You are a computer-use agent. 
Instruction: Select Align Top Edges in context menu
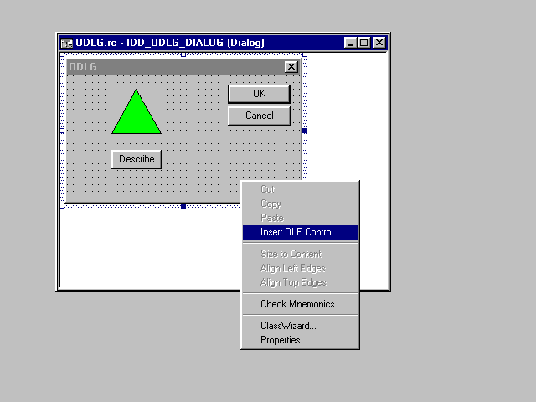point(292,282)
